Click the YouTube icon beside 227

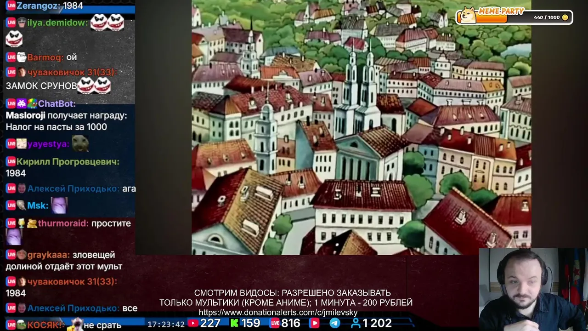192,324
